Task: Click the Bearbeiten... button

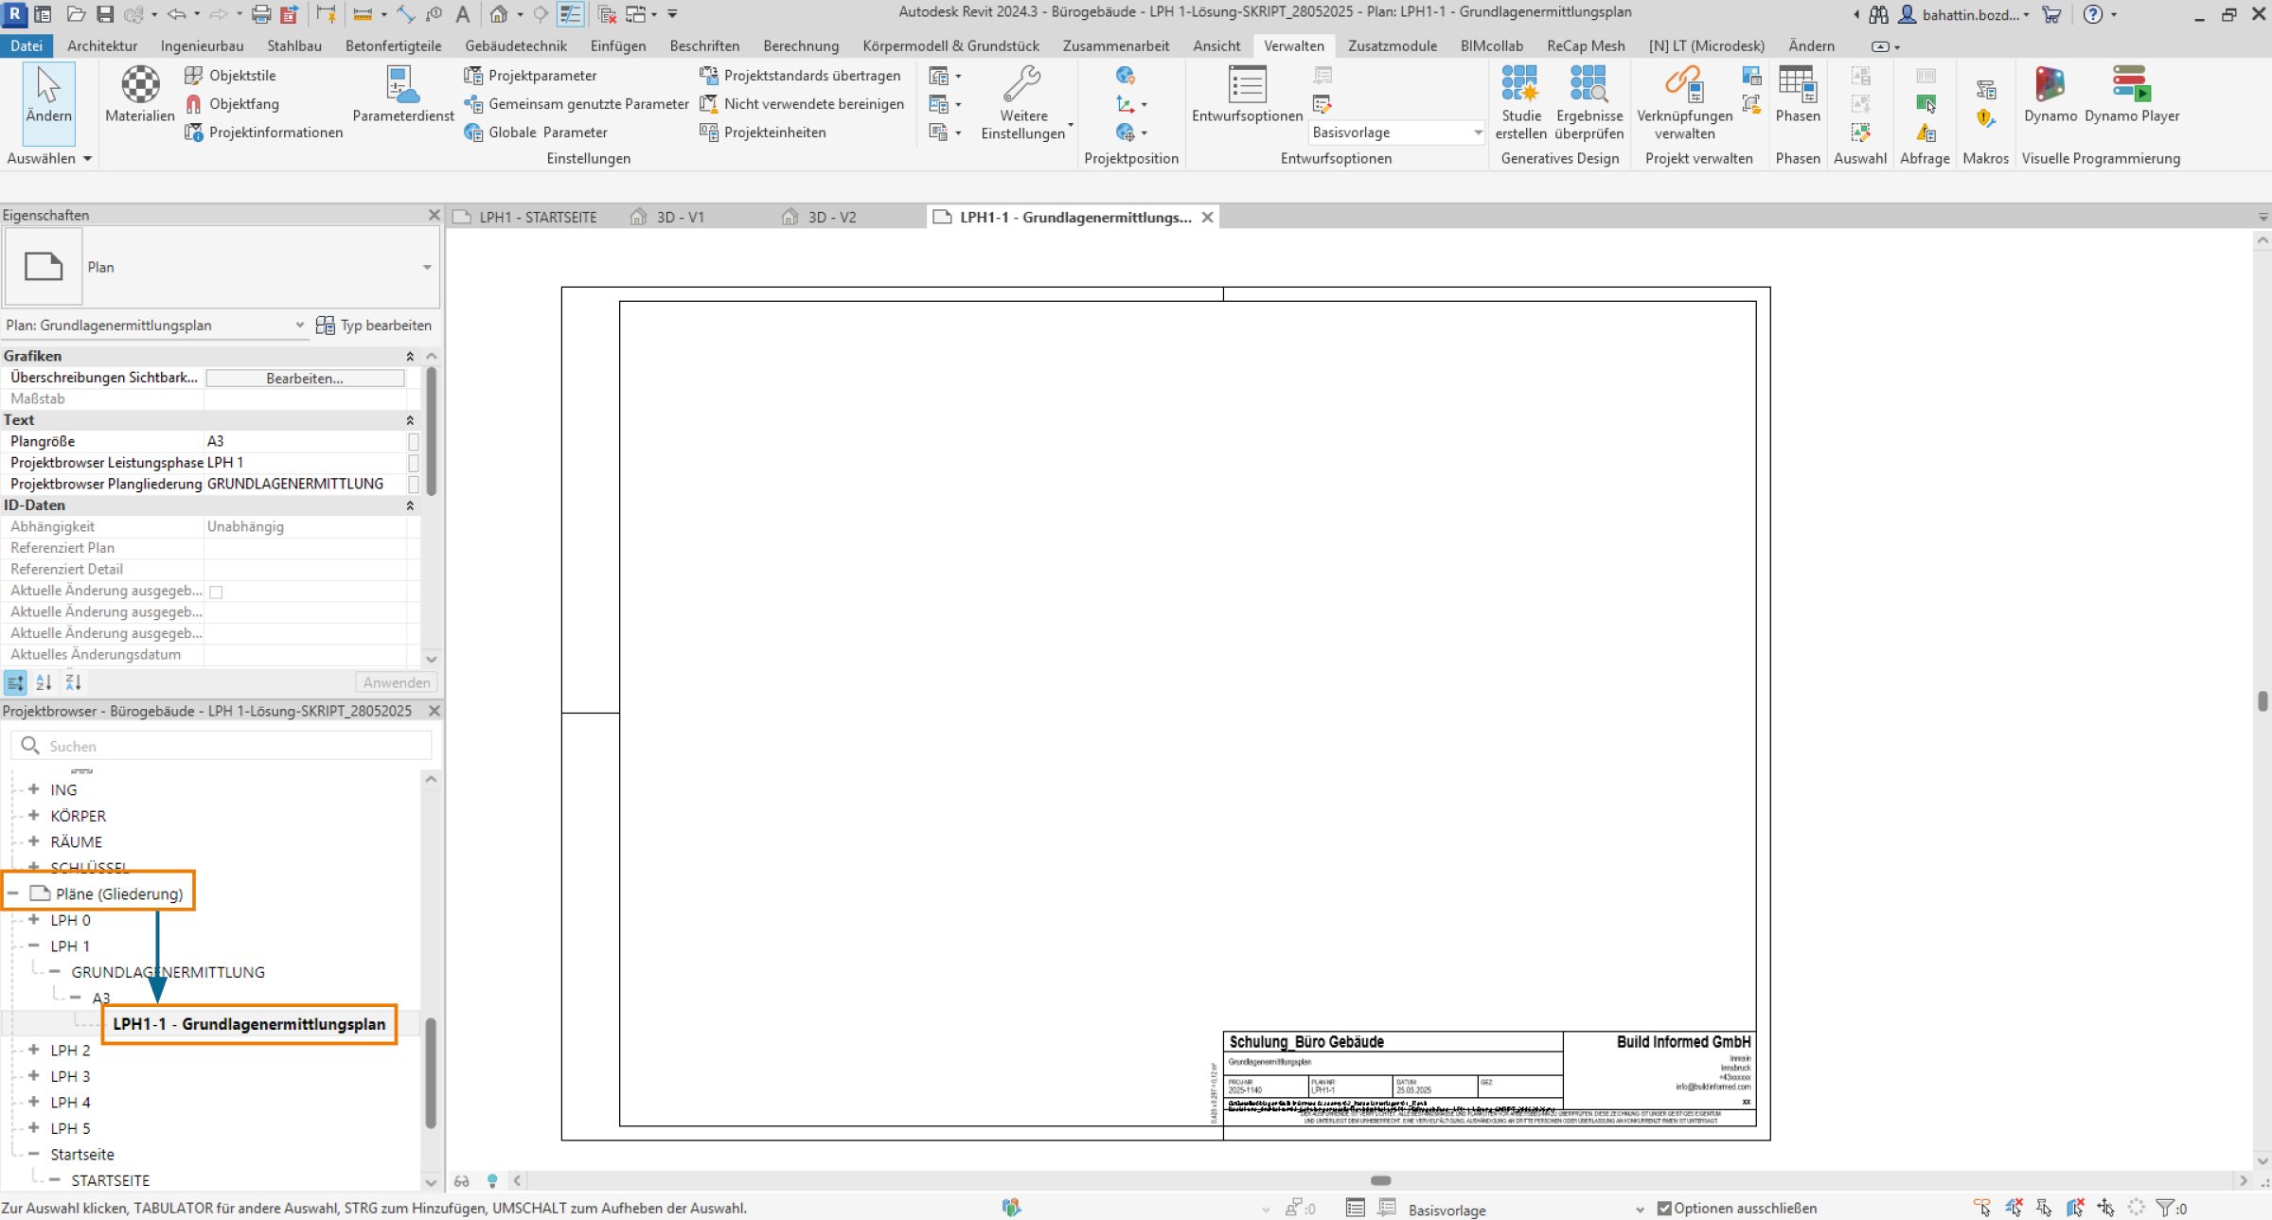Action: pos(305,379)
